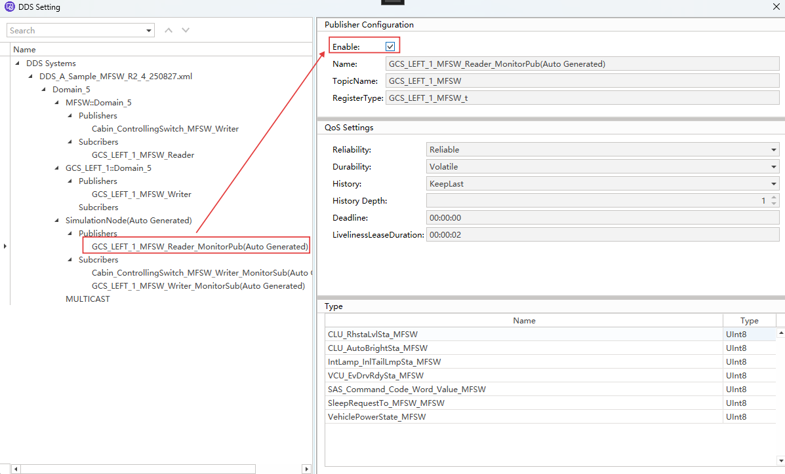Screen dimensions: 785x474
Task: Open the Reliability dropdown
Action: pyautogui.click(x=774, y=150)
